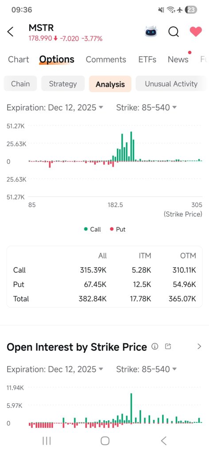
Task: Toggle the Call legend item
Action: [x=92, y=229]
